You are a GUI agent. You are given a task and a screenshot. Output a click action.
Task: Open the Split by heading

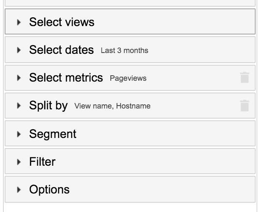coord(48,106)
